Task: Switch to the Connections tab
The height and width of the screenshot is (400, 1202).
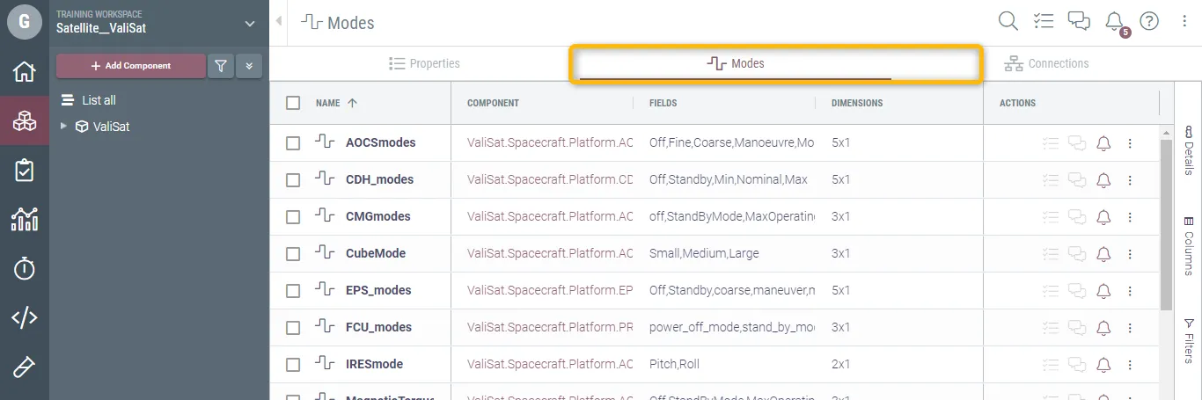Action: tap(1046, 64)
